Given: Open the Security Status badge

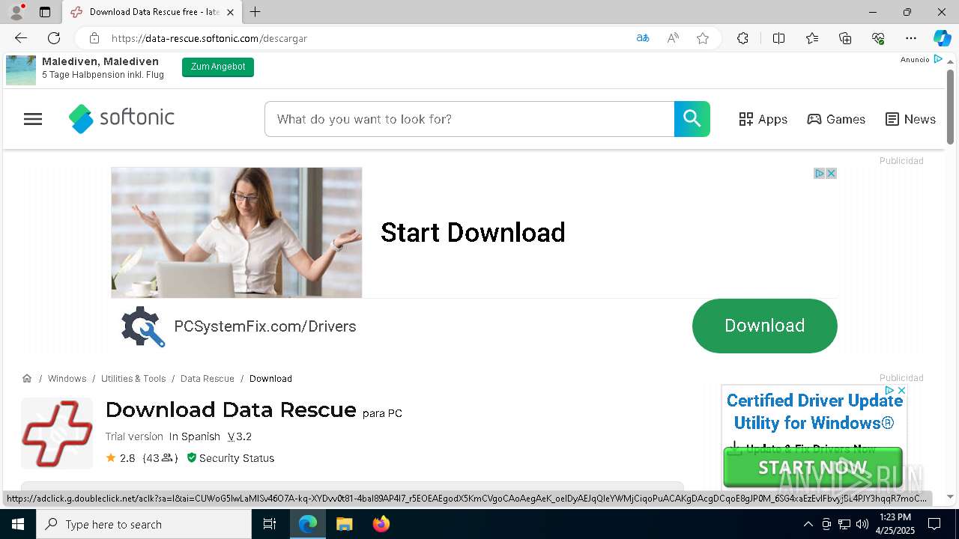Looking at the screenshot, I should pyautogui.click(x=230, y=458).
